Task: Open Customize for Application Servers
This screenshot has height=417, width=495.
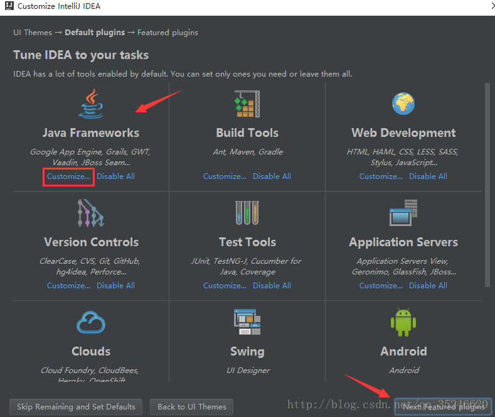Action: 381,286
